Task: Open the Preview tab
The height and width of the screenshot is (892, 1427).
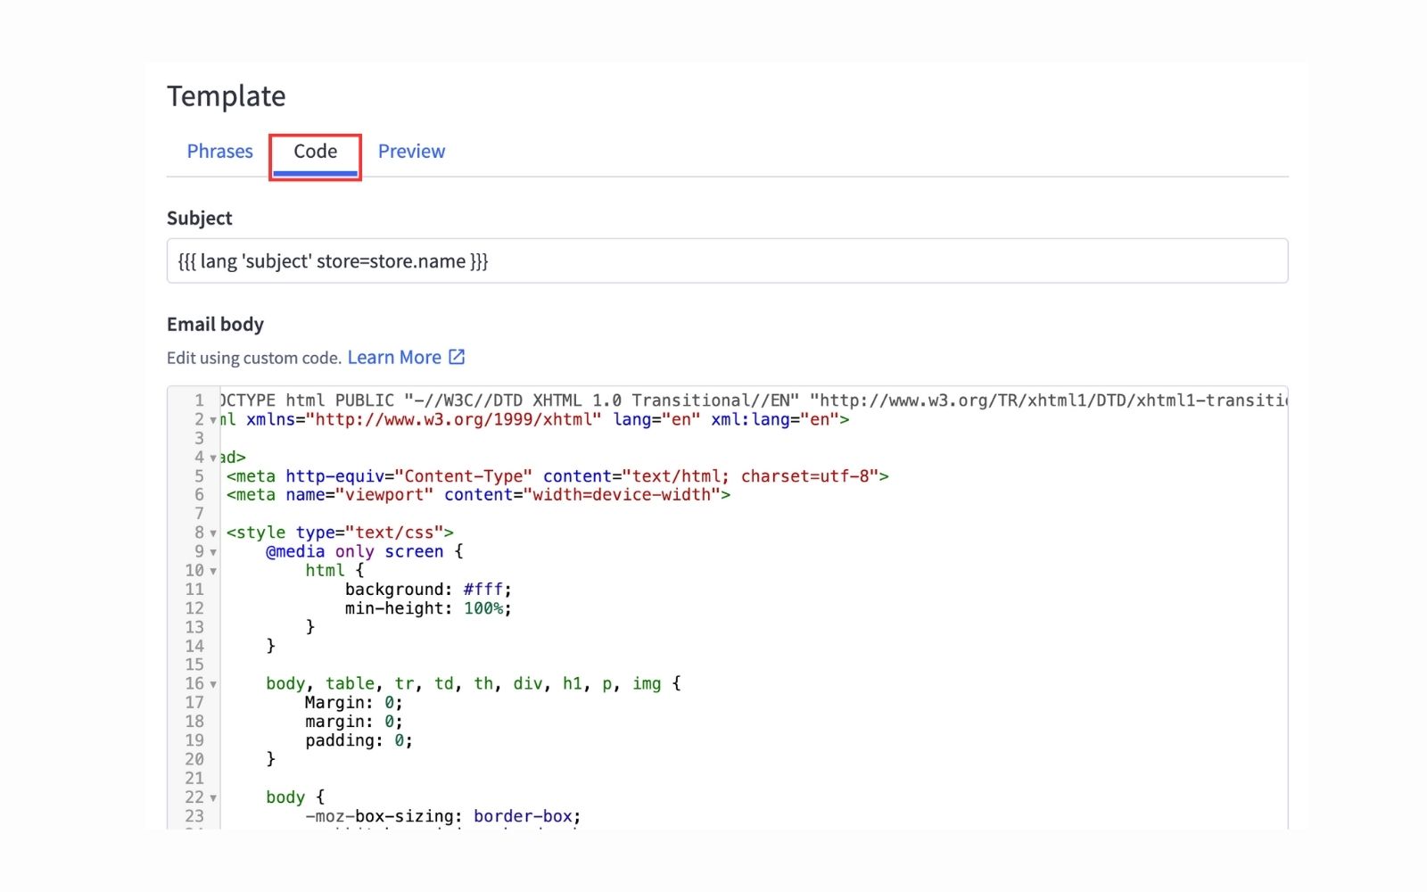Action: [x=411, y=152]
